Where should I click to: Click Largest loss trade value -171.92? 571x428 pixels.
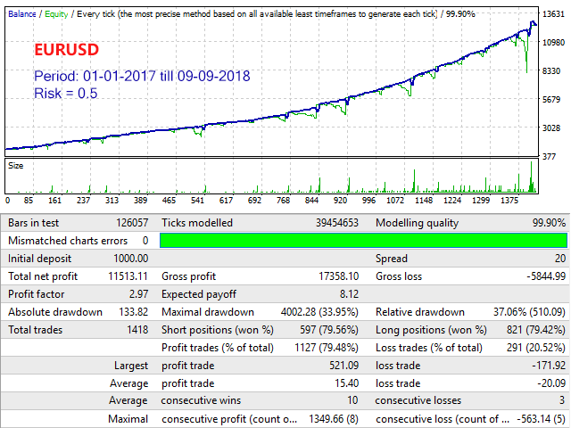549,366
